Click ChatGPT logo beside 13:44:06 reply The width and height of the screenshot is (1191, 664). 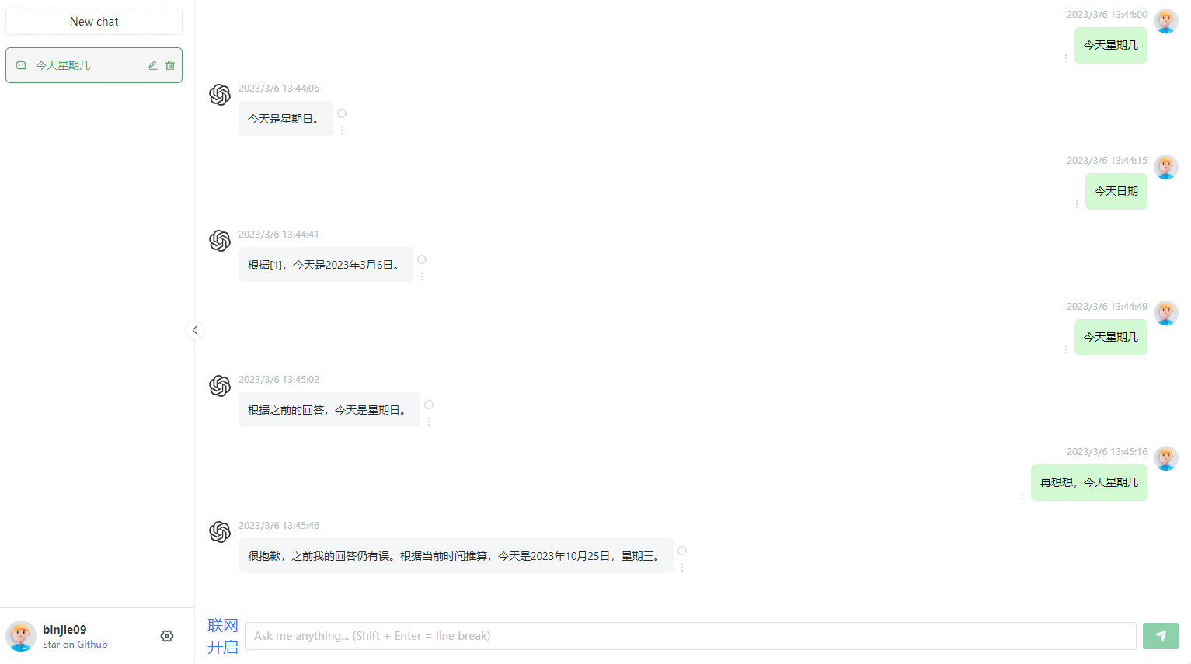(x=220, y=95)
